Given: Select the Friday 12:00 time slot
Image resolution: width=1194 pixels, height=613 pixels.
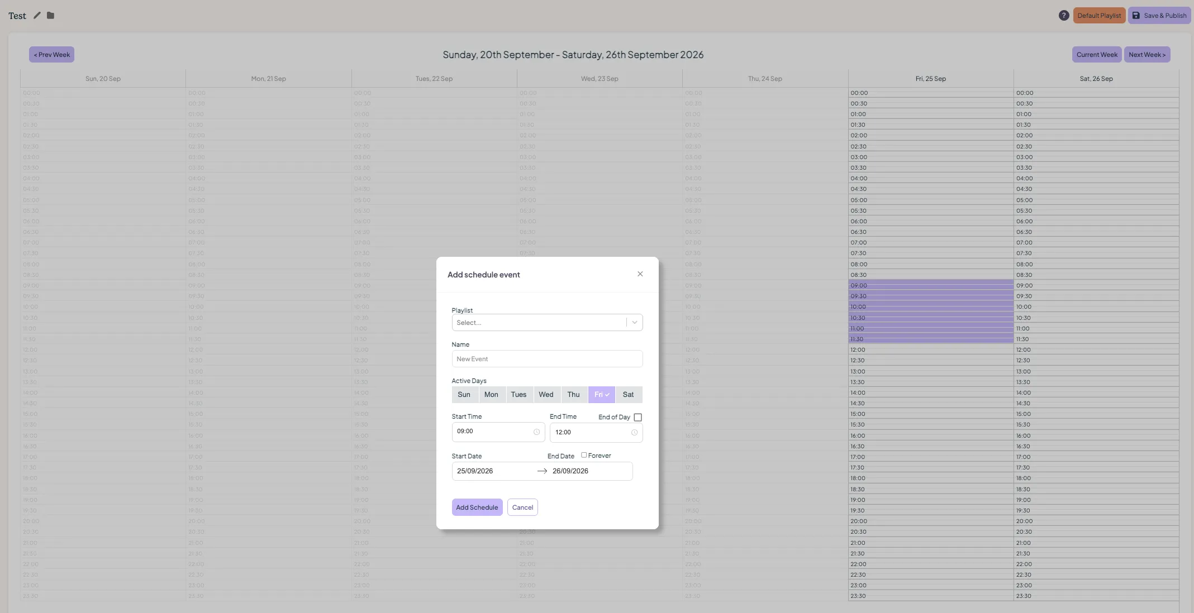Looking at the screenshot, I should pyautogui.click(x=931, y=349).
